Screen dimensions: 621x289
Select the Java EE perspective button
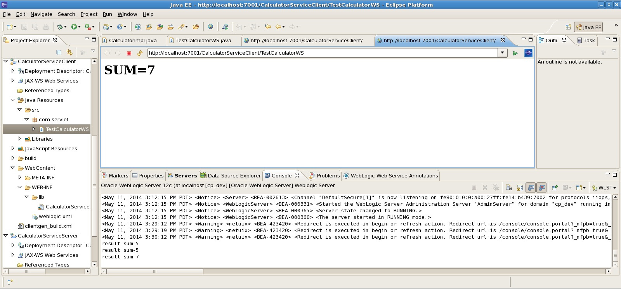588,27
